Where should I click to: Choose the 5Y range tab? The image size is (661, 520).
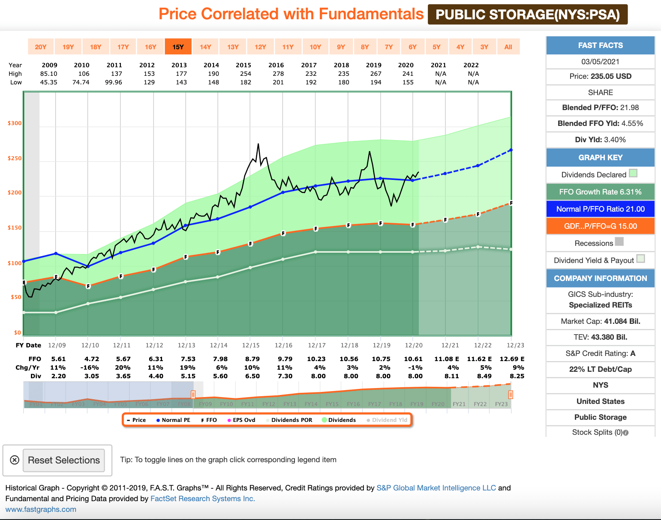click(x=436, y=47)
